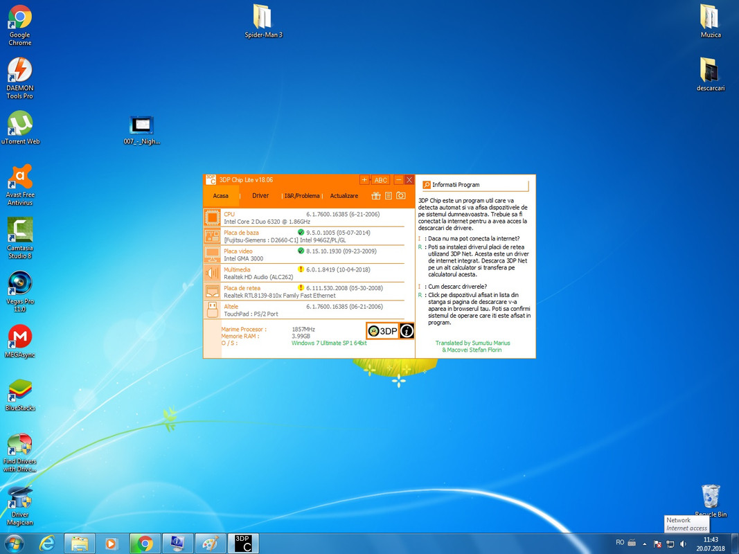Switch to the Acasa tab
Image resolution: width=739 pixels, height=554 pixels.
(x=220, y=196)
